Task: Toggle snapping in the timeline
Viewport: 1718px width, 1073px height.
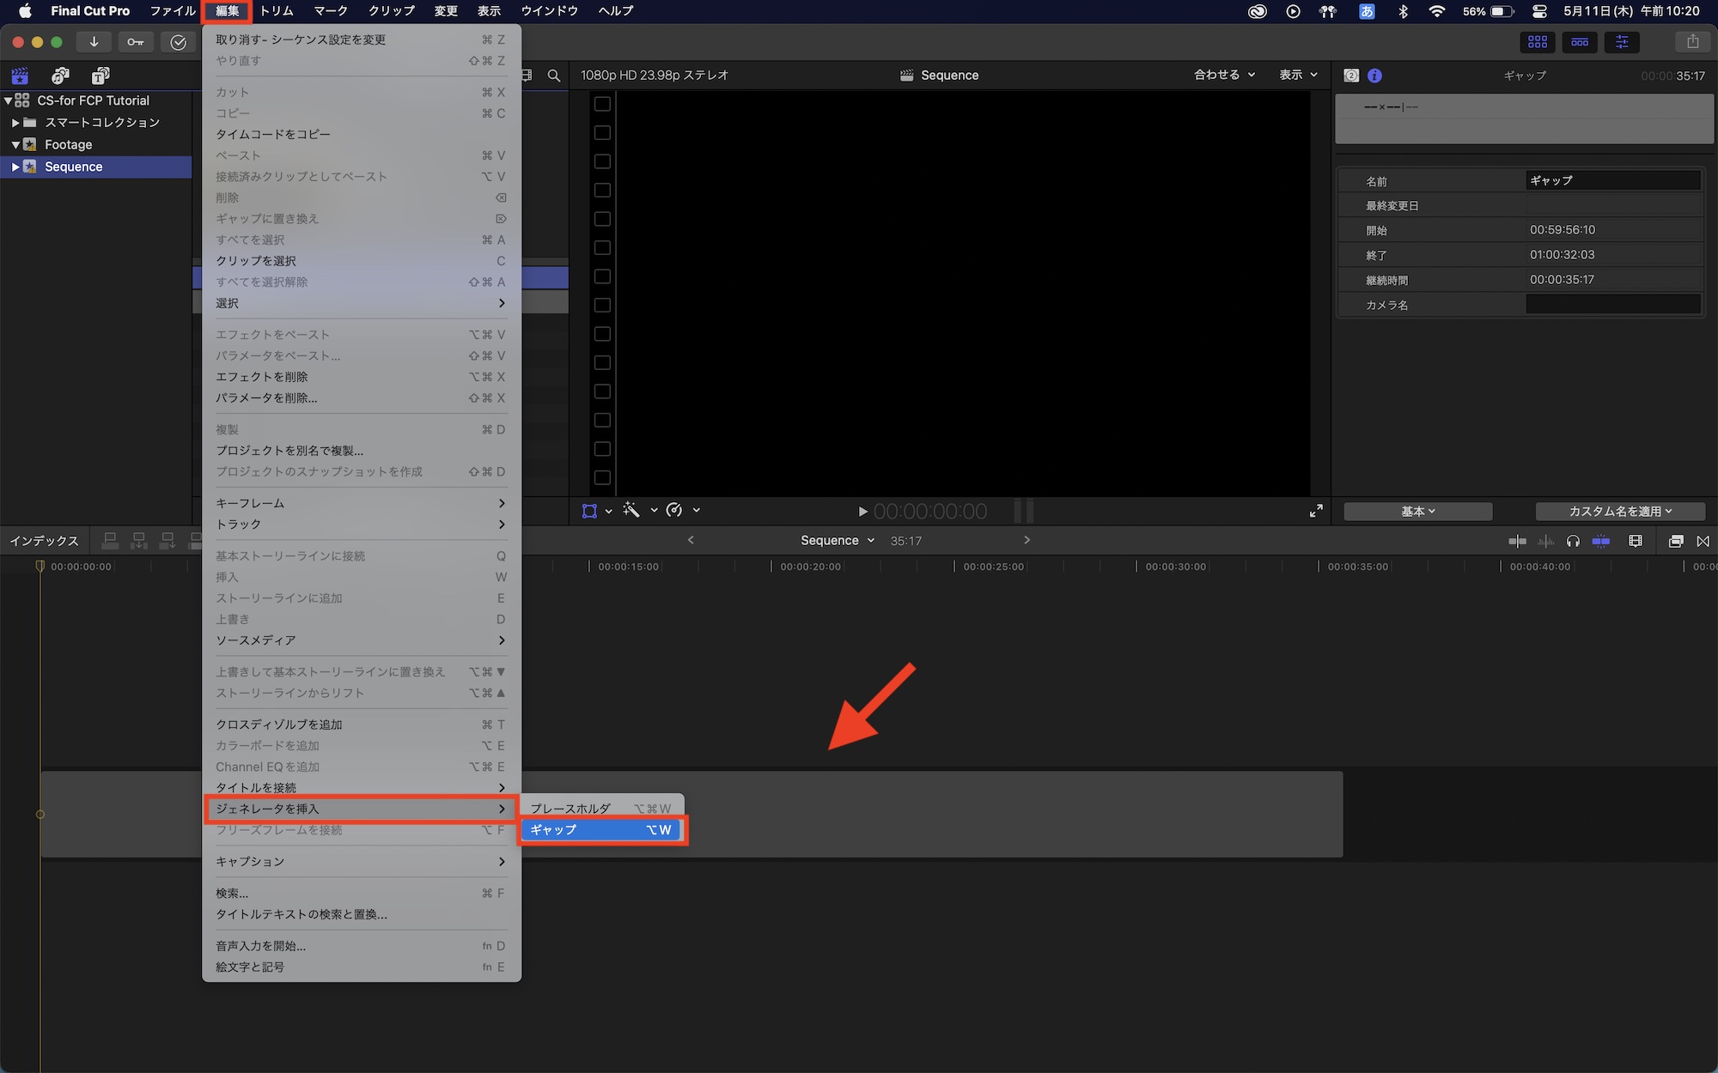Action: (x=1601, y=541)
